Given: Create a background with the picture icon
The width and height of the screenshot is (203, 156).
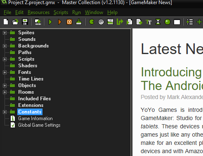Looking at the screenshot, I should (110, 22).
